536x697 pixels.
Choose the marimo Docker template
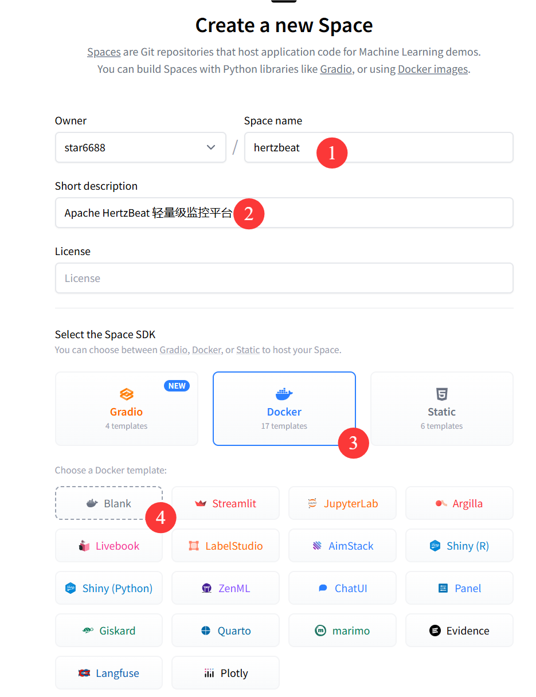click(x=342, y=630)
